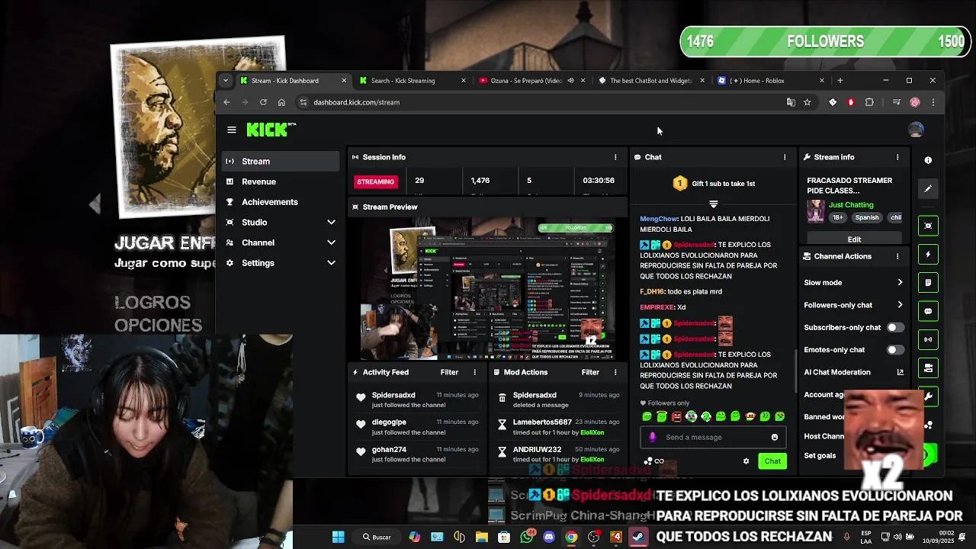The image size is (976, 549).
Task: Click the speech bubble icon in right rail
Action: [928, 311]
